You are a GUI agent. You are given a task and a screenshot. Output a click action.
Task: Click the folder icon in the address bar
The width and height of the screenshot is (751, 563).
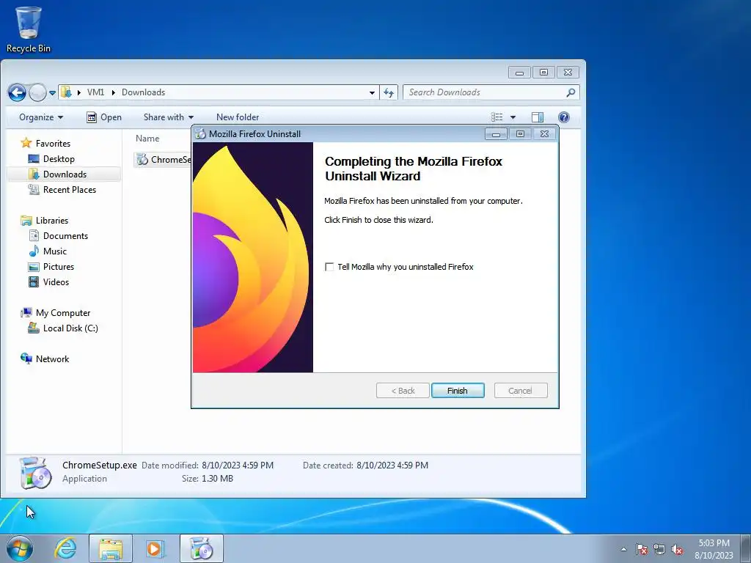pos(66,92)
